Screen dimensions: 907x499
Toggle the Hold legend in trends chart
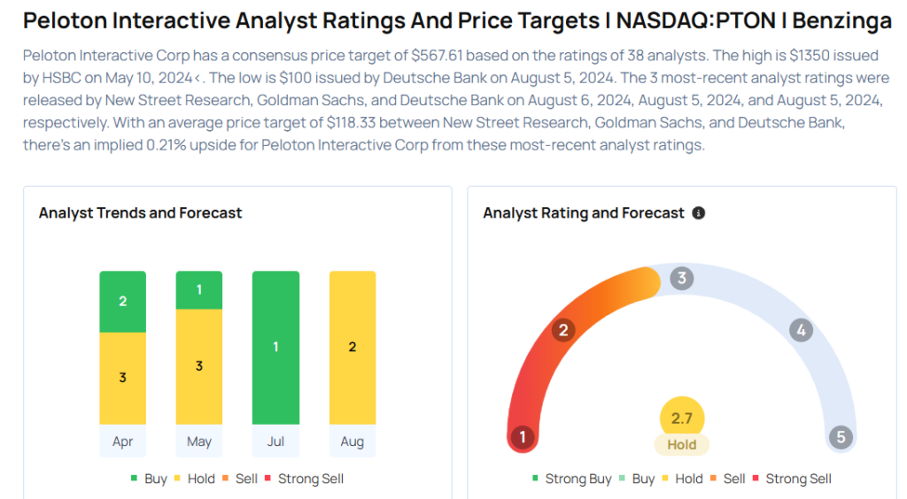(x=194, y=479)
